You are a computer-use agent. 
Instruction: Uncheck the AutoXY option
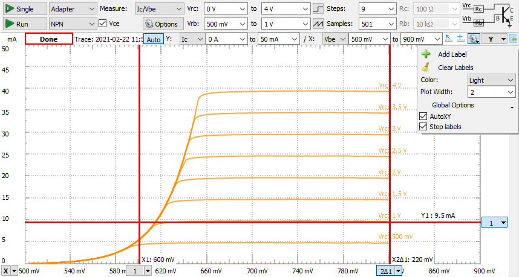tap(423, 116)
